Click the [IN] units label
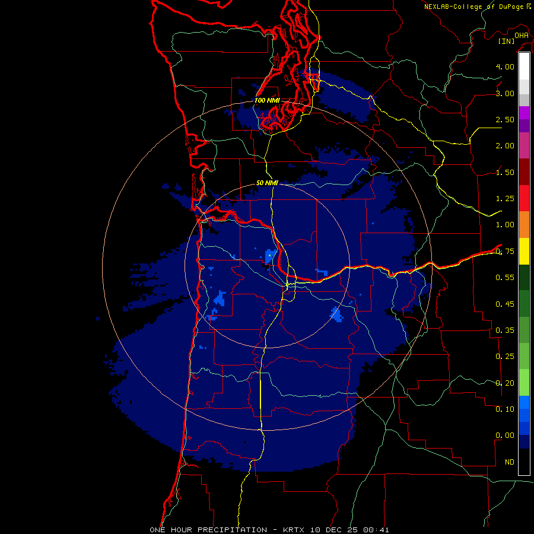This screenshot has height=534, width=534. tap(507, 41)
